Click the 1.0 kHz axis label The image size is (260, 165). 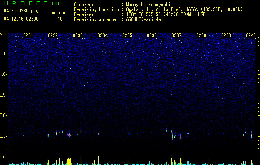point(4,74)
